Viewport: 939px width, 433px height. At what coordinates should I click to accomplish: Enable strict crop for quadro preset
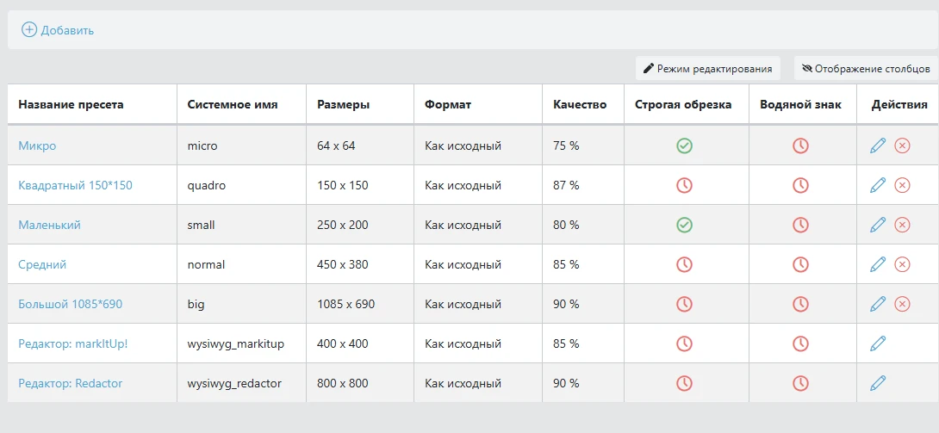(684, 185)
